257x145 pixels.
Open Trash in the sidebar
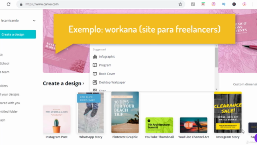[3, 120]
